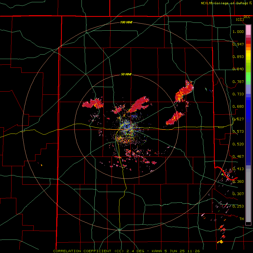Viewport: 253px width, 253px height.
Task: Pick the lavender color bar segment
Action: click(248, 89)
